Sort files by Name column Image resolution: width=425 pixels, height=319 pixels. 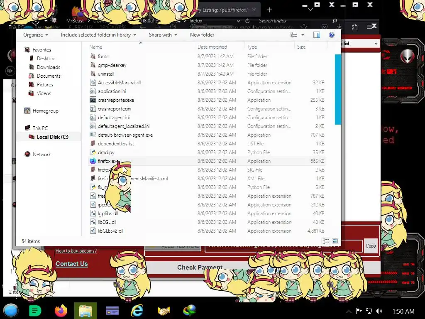click(x=96, y=47)
